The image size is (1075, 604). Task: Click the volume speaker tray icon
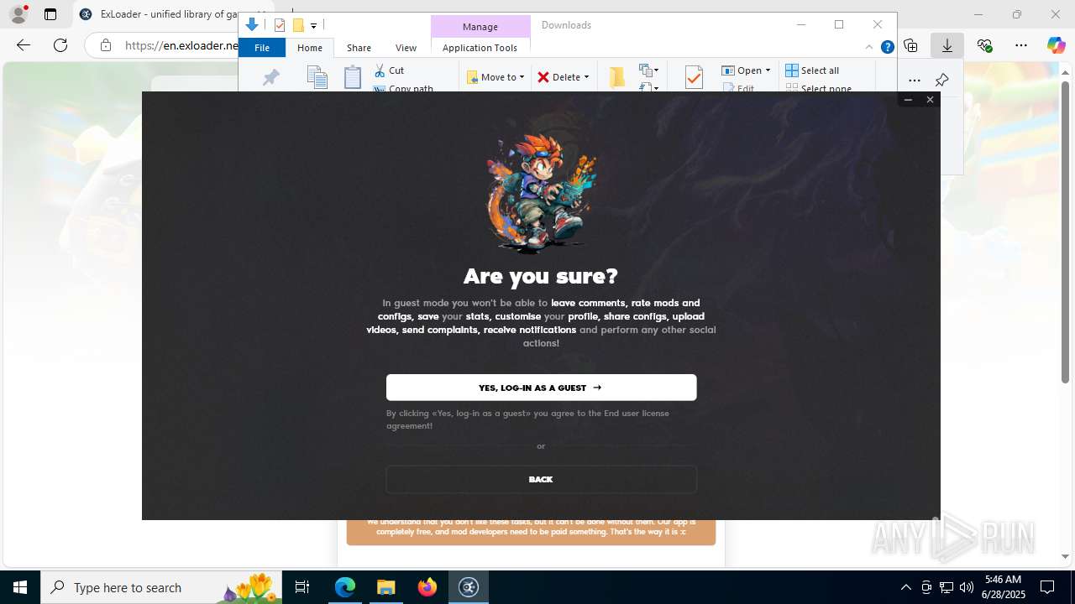[967, 587]
